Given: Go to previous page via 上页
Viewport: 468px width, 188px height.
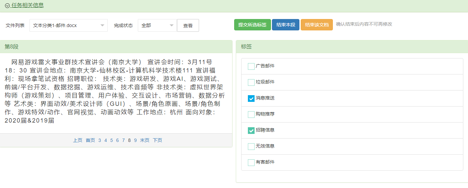Looking at the screenshot, I should click(78, 140).
